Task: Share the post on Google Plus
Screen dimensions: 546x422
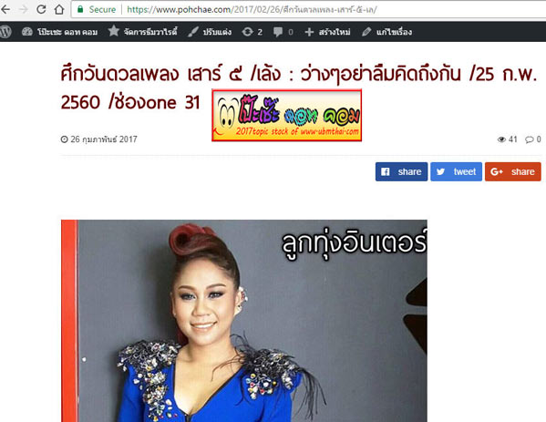Action: (512, 171)
